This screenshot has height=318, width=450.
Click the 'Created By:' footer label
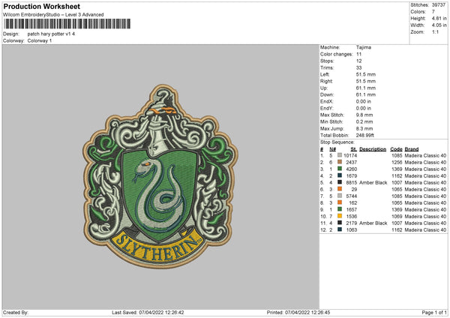(16, 312)
